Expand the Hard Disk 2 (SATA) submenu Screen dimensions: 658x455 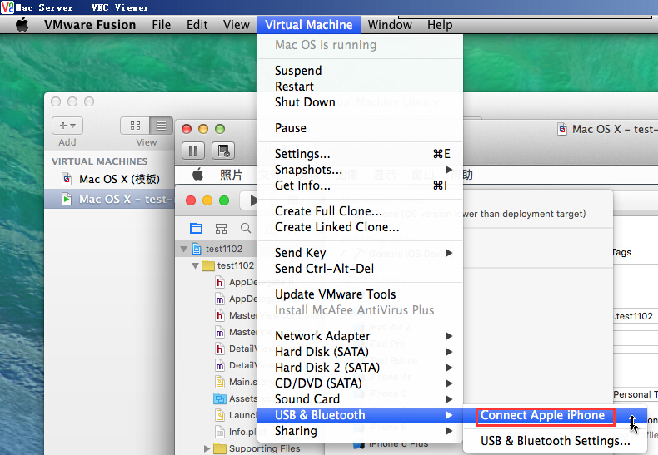[360, 368]
